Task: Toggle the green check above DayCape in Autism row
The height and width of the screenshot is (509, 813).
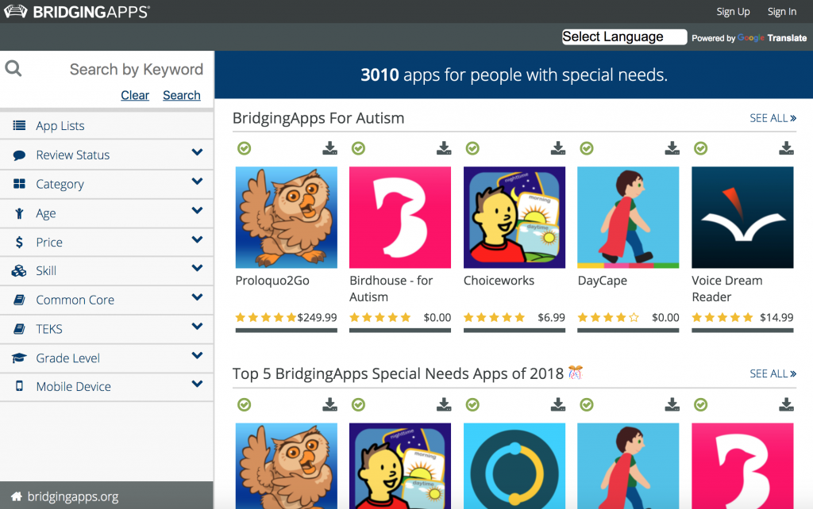Action: (x=587, y=148)
